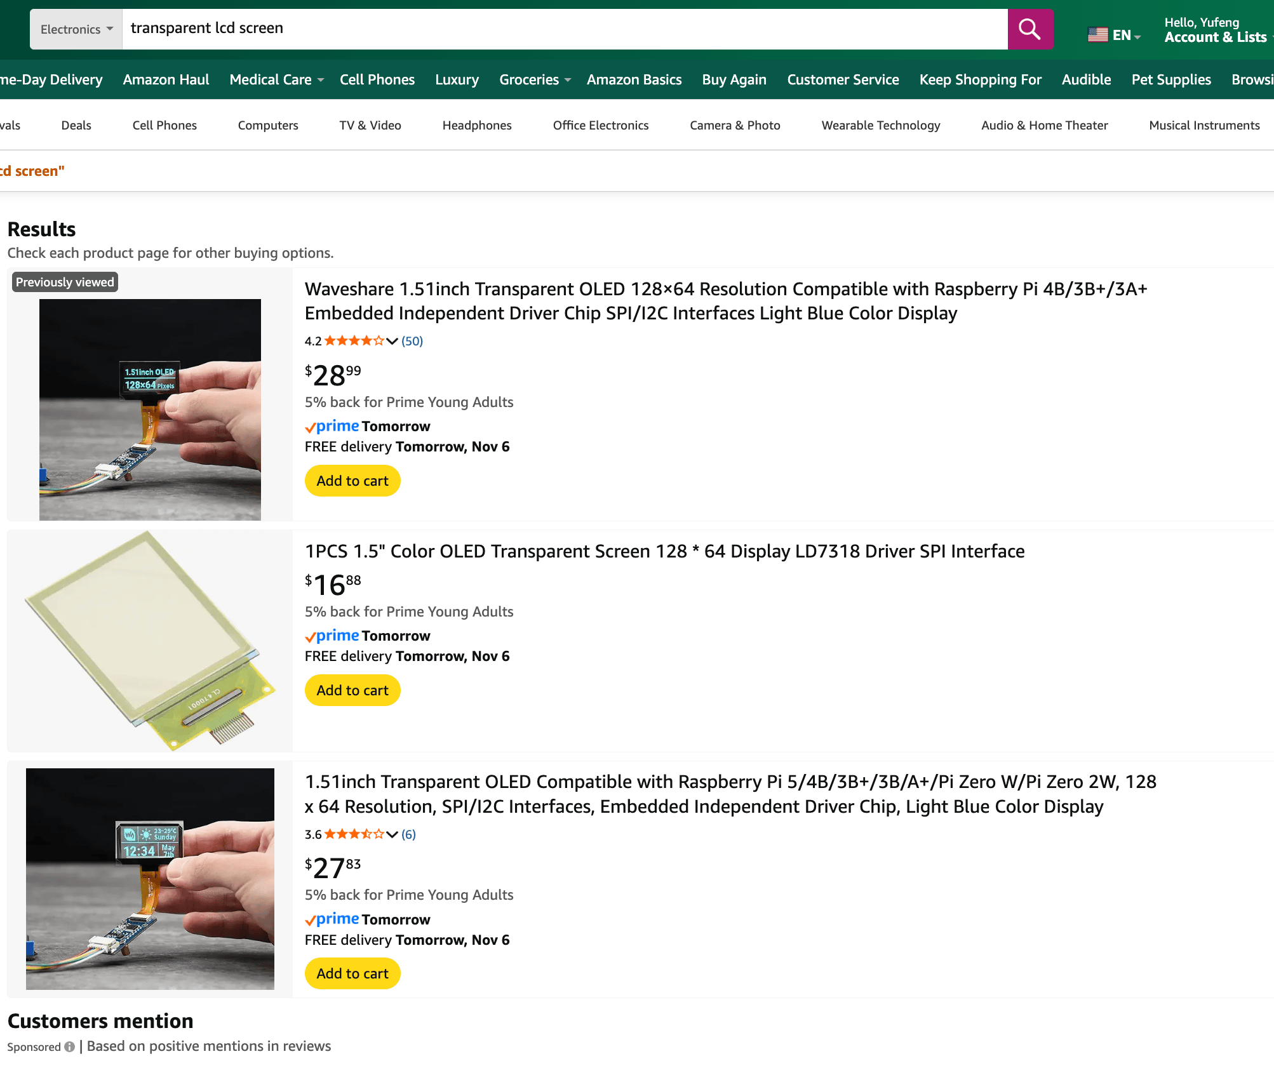Expand the Waveshare product ratings breakdown chevron
Screen dimensions: 1274x1068
click(392, 341)
